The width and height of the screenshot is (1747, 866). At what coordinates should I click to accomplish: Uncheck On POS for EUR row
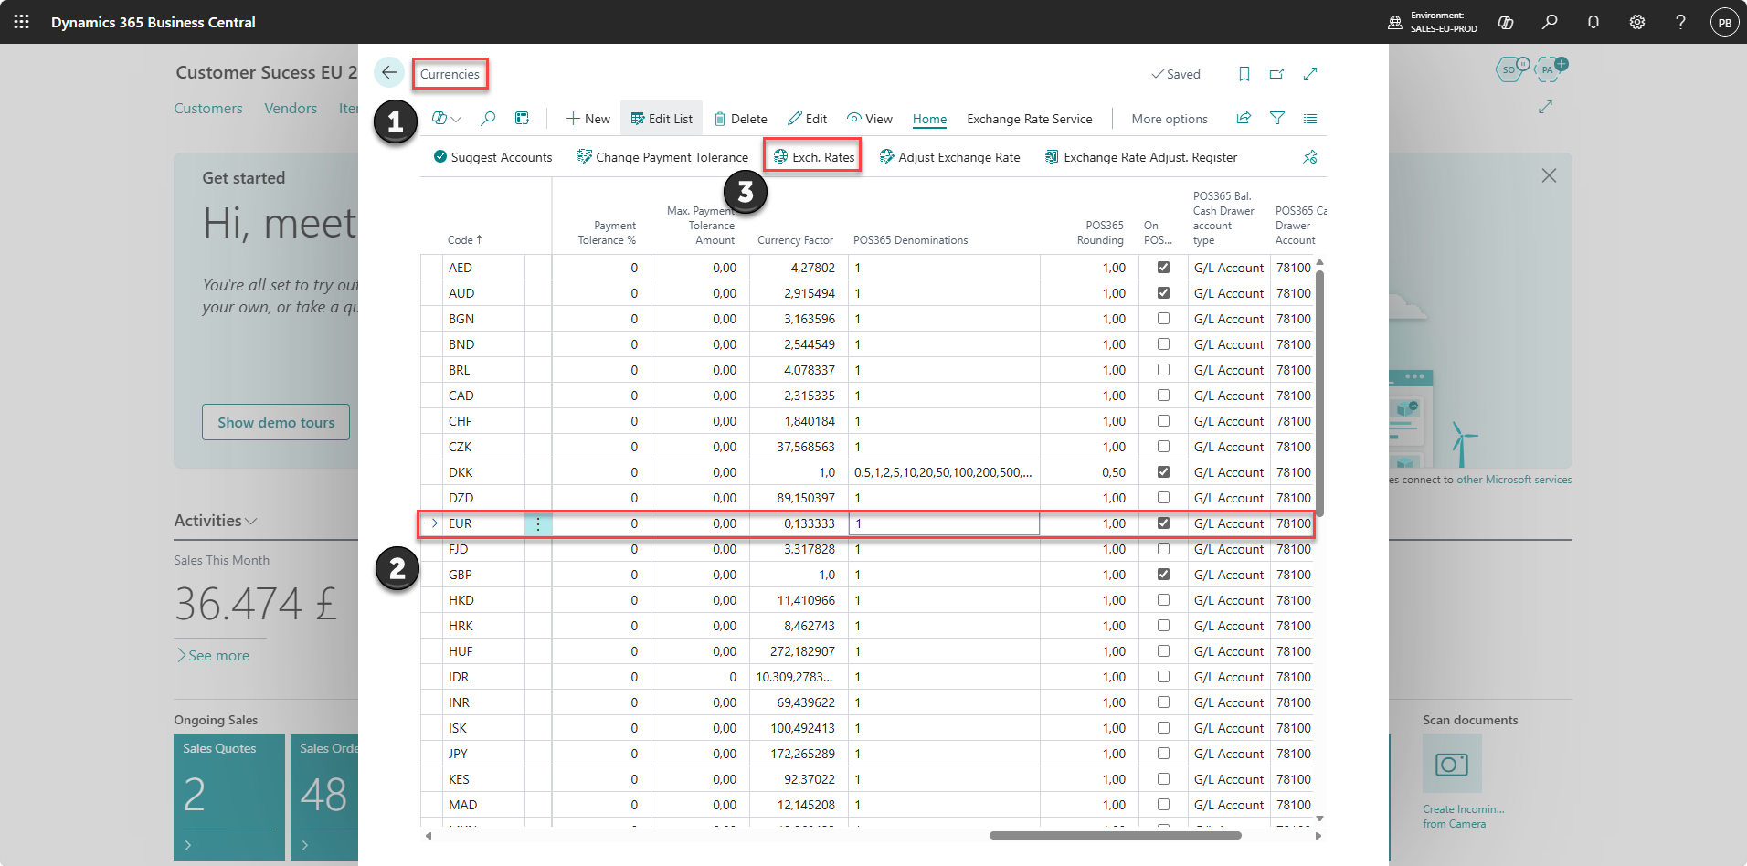tap(1163, 523)
